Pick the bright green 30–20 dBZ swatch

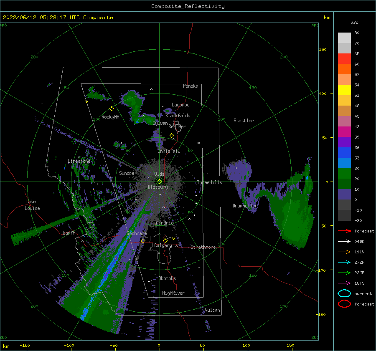pos(344,174)
